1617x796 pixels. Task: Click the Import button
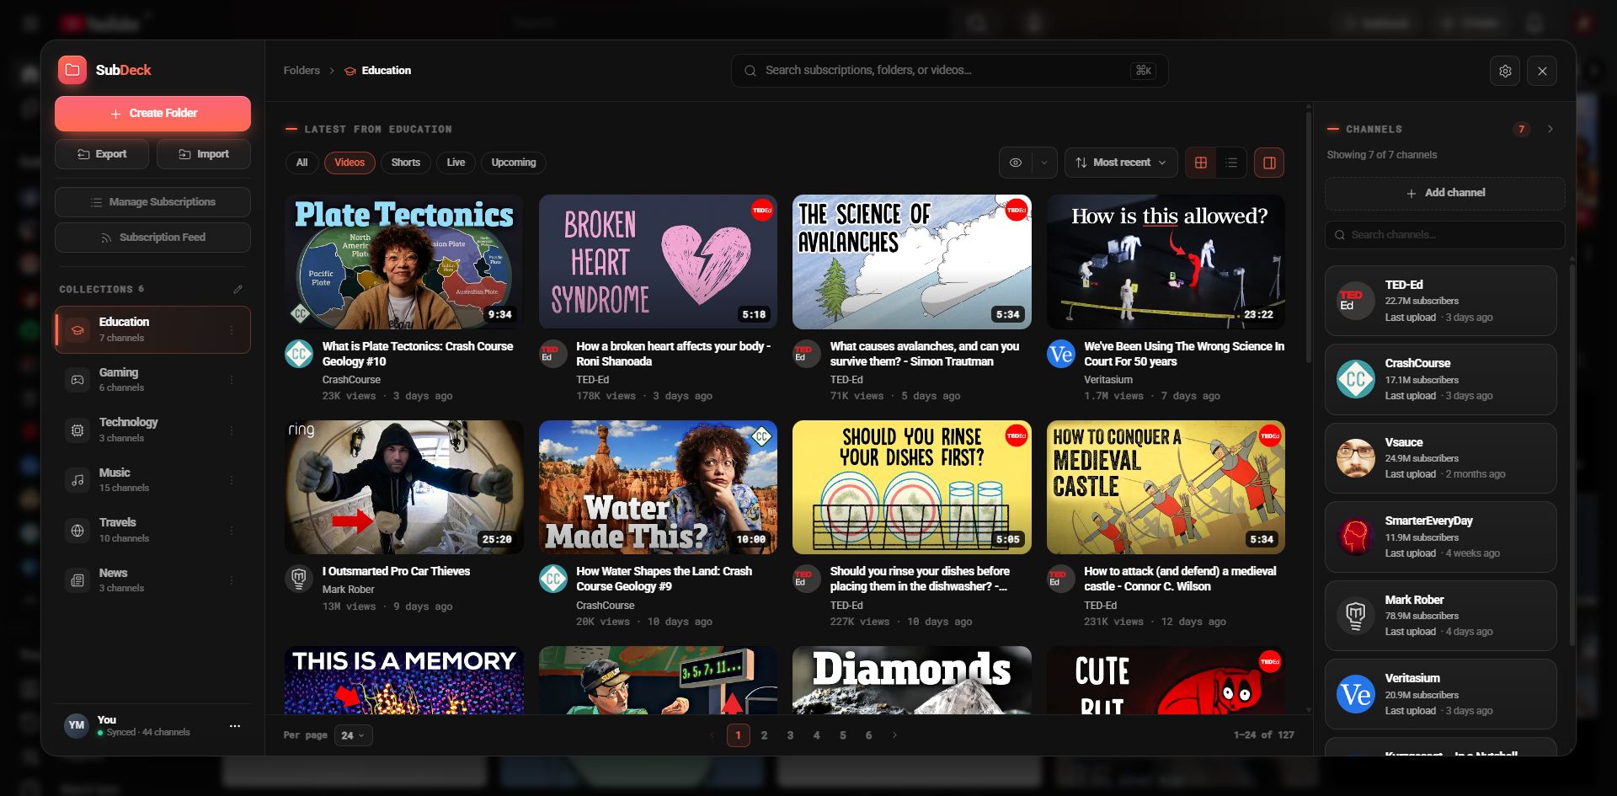point(204,154)
